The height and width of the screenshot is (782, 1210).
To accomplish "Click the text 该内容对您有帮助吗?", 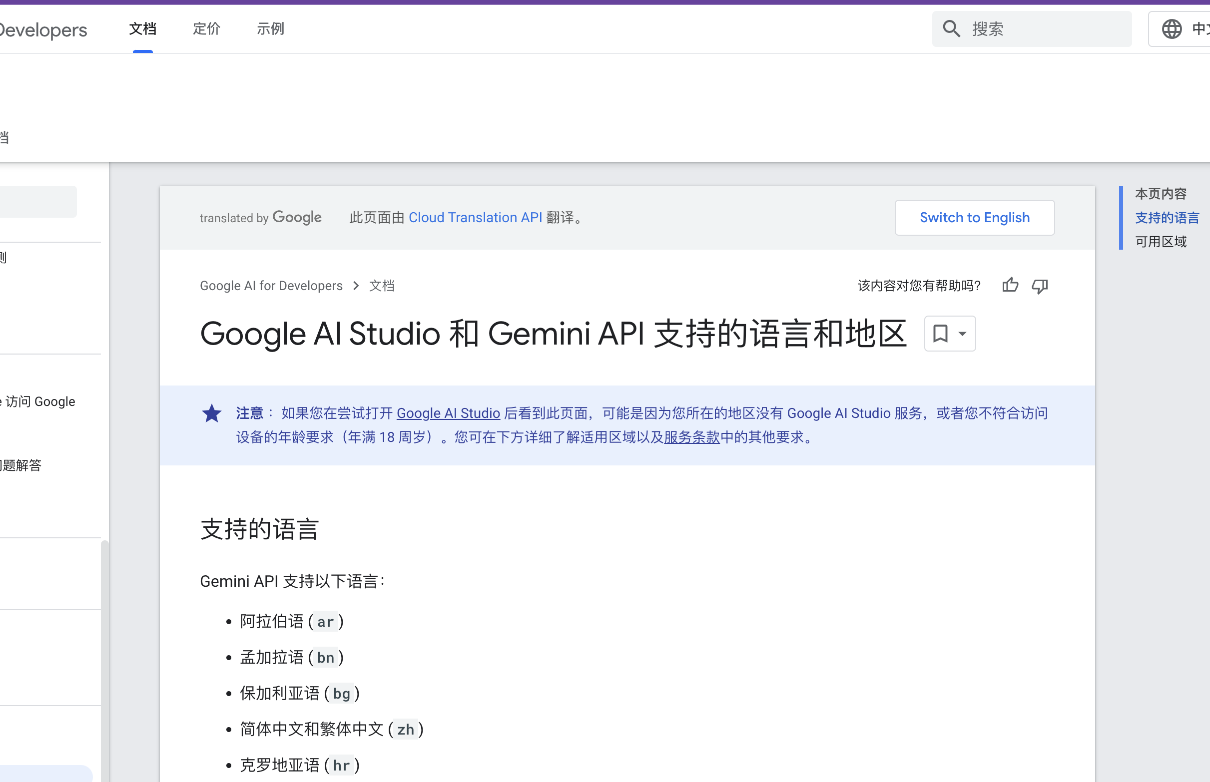I will tap(919, 286).
